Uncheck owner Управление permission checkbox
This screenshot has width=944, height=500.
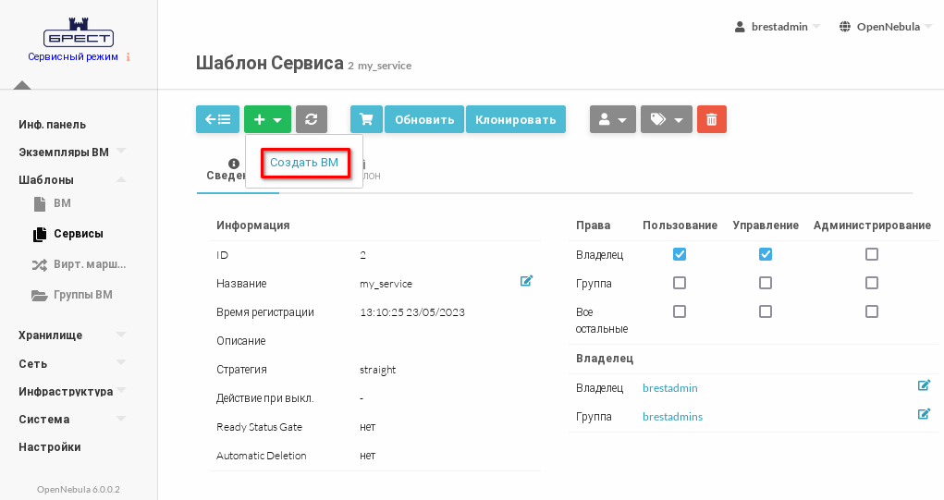coord(766,254)
